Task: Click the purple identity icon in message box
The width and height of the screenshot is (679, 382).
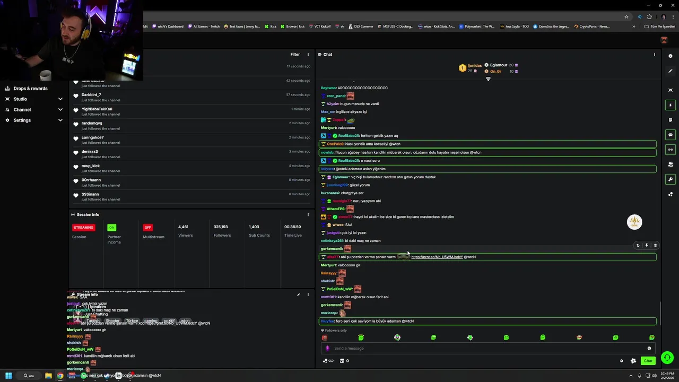Action: click(x=327, y=349)
